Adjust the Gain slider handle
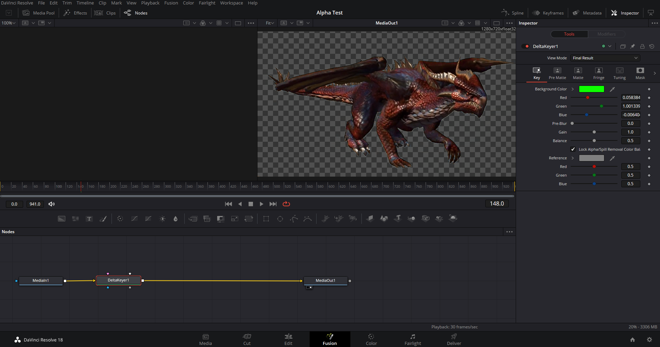The width and height of the screenshot is (660, 347). (594, 132)
